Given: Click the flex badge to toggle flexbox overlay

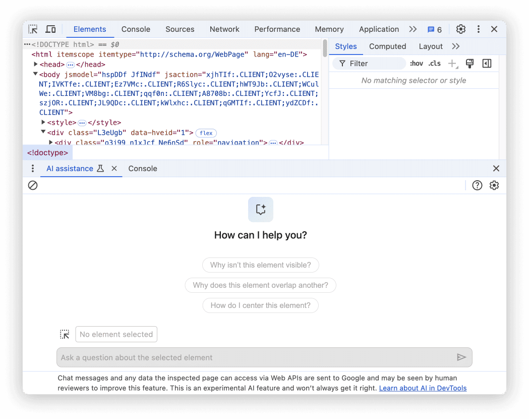Looking at the screenshot, I should click(206, 133).
